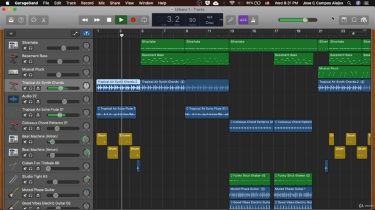Solo the Silverlake track with headphones
This screenshot has height=210, width=375.
(30, 48)
